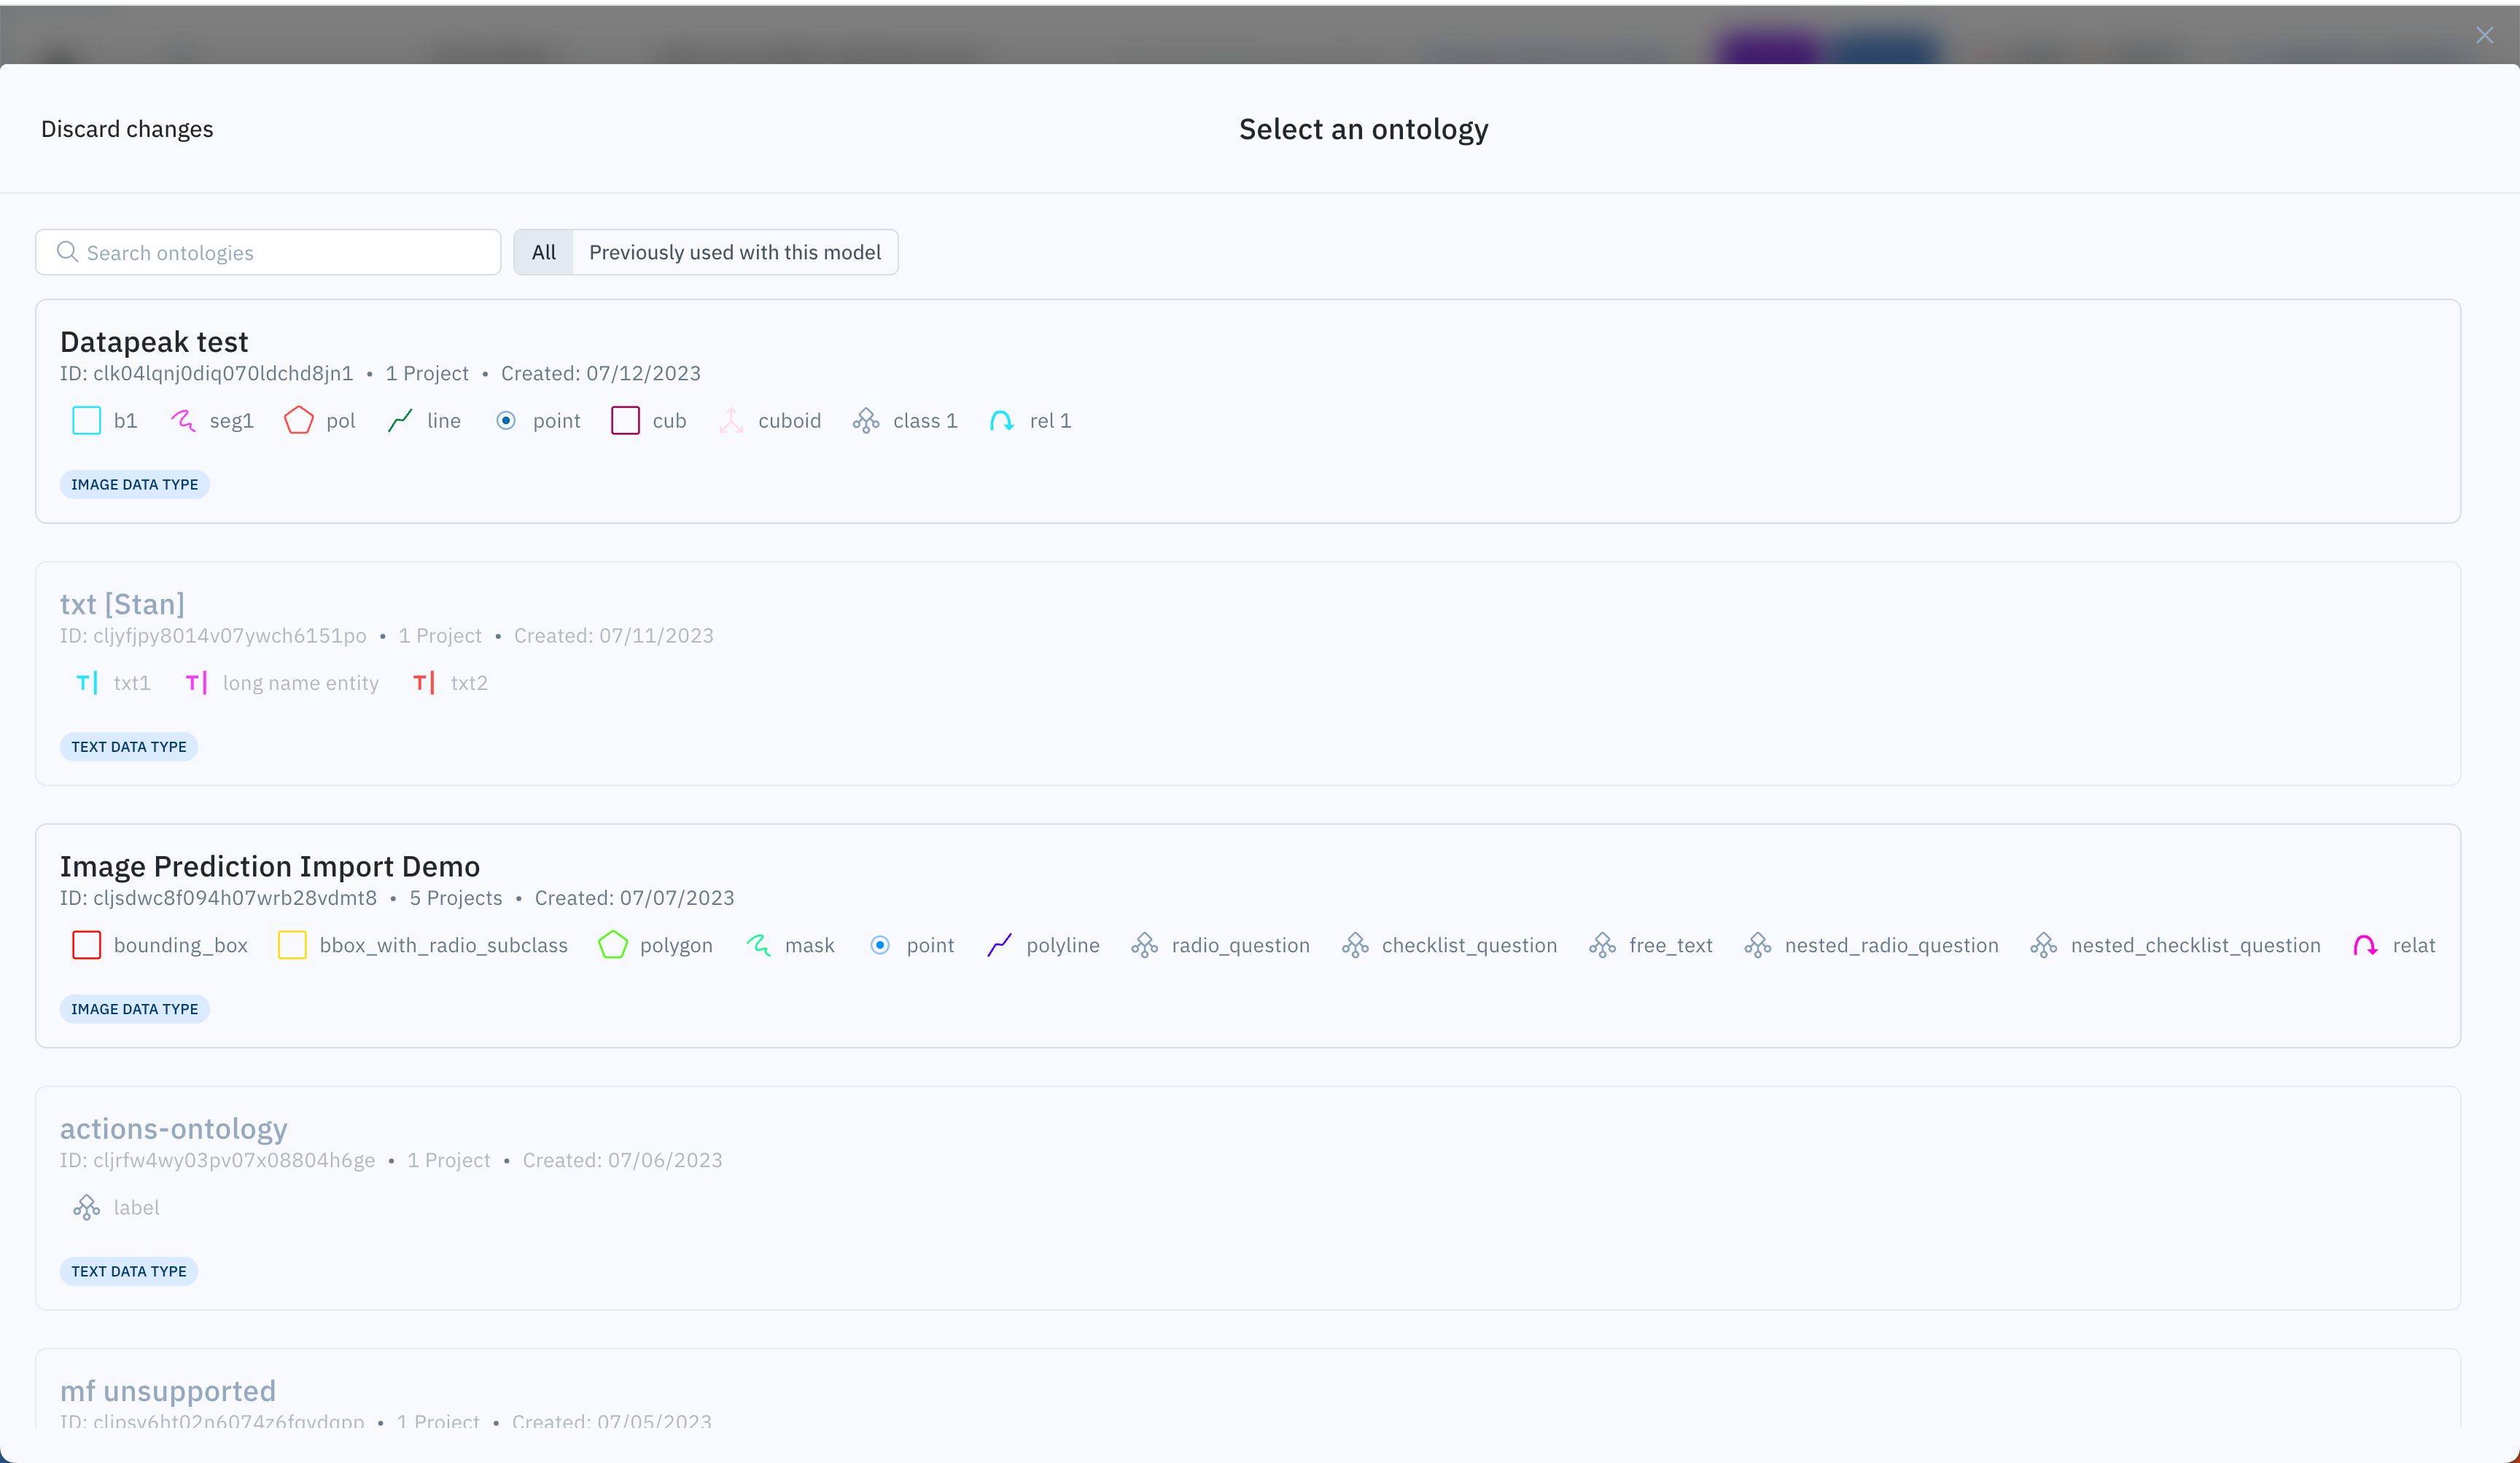This screenshot has height=1463, width=2520.
Task: Click the class 1 classification icon
Action: tap(866, 420)
